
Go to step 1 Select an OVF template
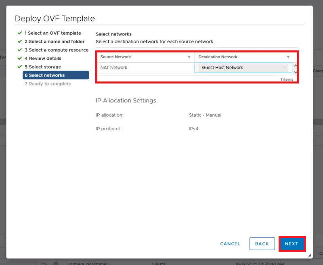coord(52,33)
